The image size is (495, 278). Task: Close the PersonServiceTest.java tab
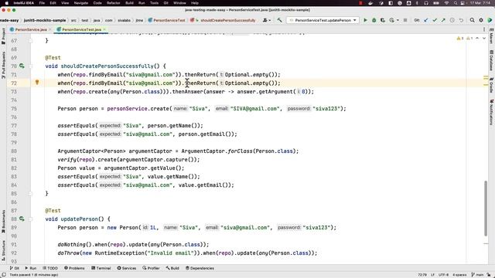[x=104, y=29]
